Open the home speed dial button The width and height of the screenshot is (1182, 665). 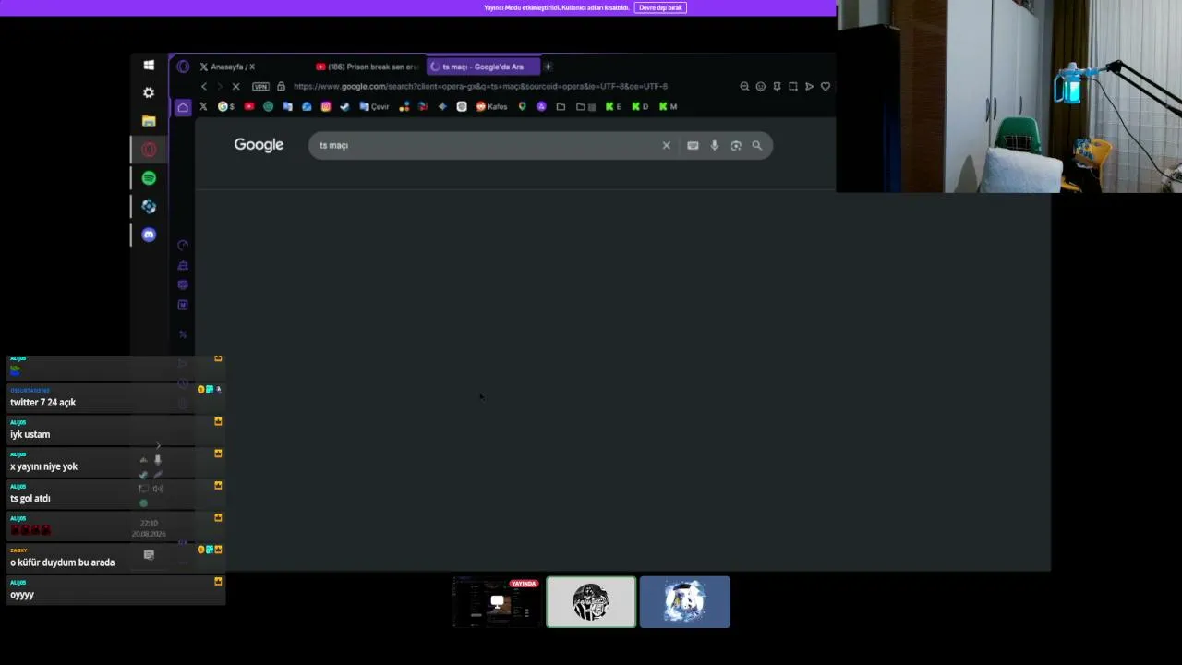pyautogui.click(x=183, y=107)
